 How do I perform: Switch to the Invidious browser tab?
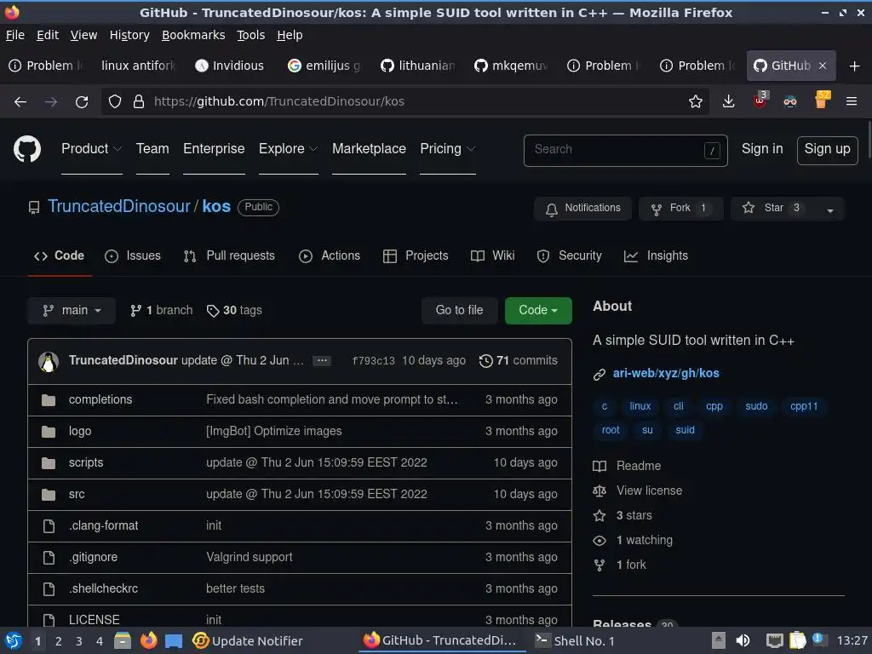tap(230, 66)
